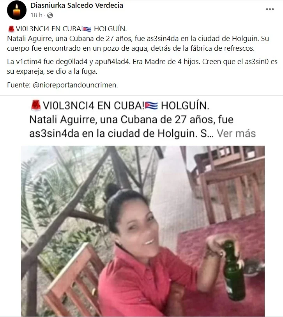Click the Cuban flag emoji in post text

pyautogui.click(x=87, y=29)
